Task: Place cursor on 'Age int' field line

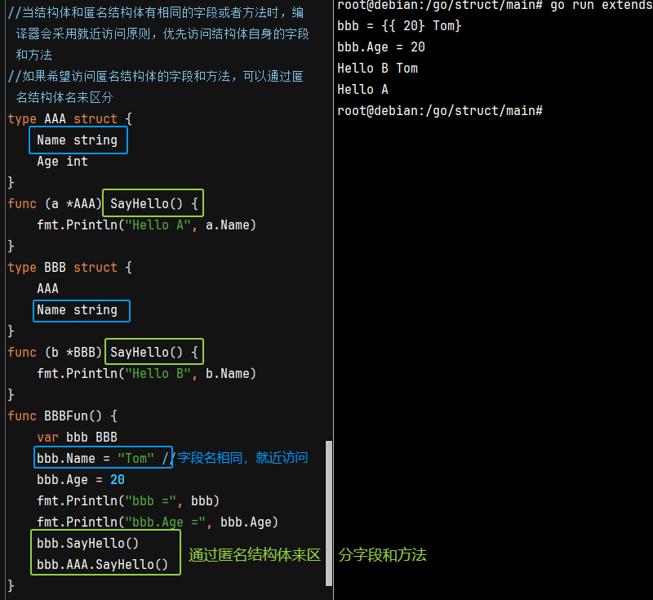Action: (62, 162)
